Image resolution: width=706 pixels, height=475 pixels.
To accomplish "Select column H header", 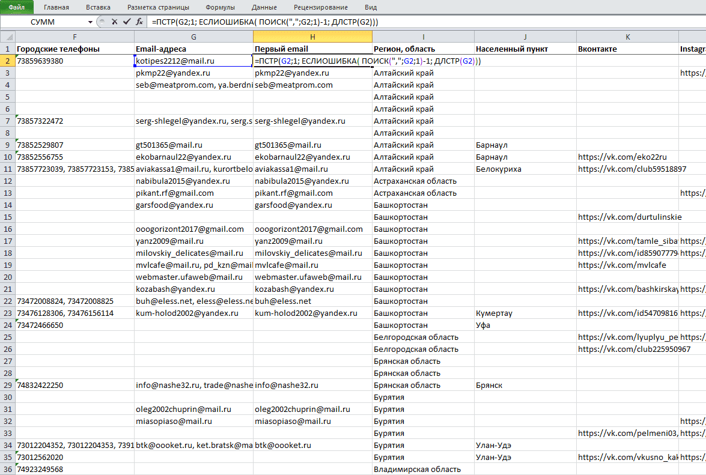I will tap(312, 37).
